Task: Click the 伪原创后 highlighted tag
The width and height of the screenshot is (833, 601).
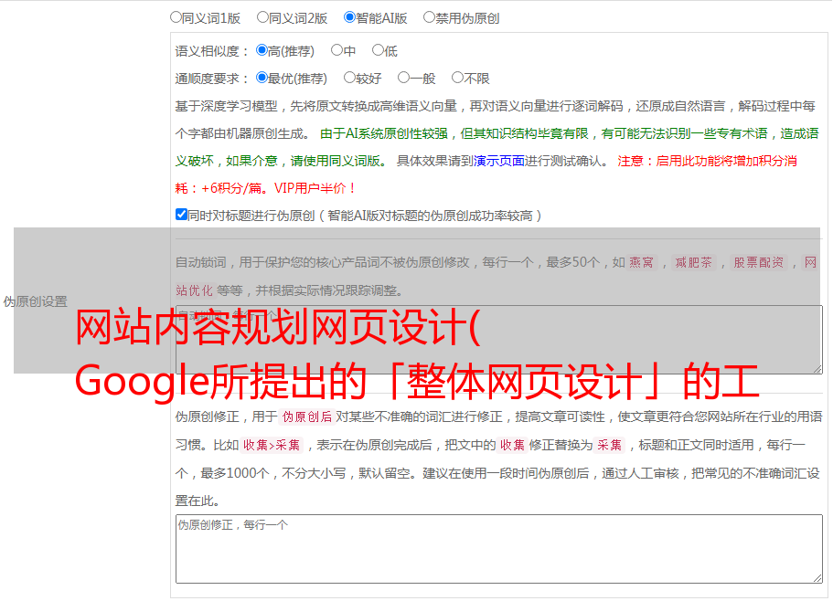Action: tap(307, 416)
